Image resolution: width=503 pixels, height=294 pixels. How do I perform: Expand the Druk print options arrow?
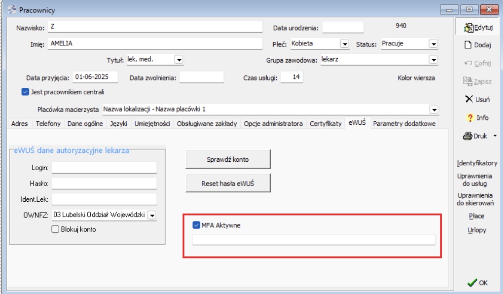[495, 136]
